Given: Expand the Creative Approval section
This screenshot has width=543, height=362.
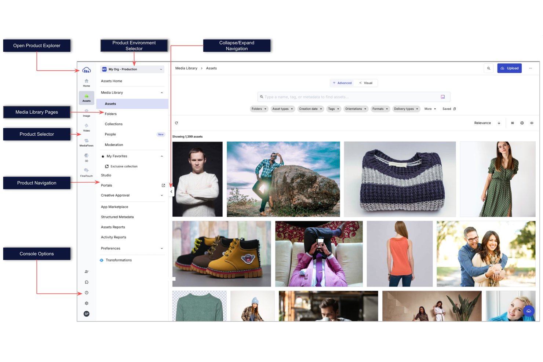Looking at the screenshot, I should click(x=162, y=195).
